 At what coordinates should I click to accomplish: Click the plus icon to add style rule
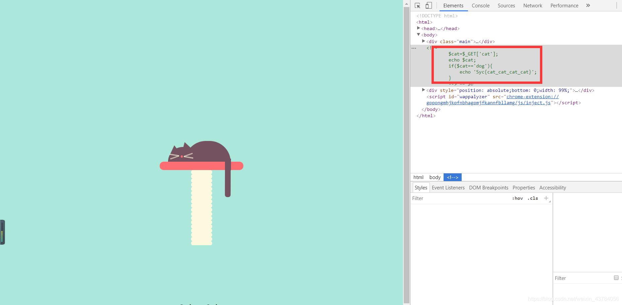[546, 198]
